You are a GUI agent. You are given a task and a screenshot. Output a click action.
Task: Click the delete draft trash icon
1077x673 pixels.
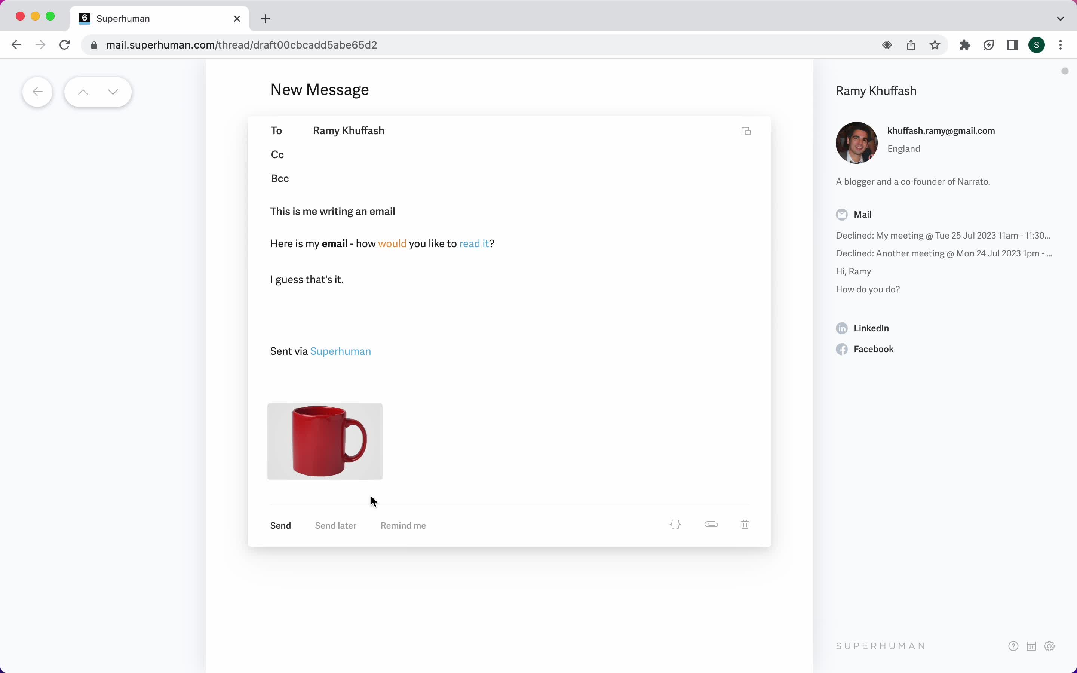click(744, 524)
